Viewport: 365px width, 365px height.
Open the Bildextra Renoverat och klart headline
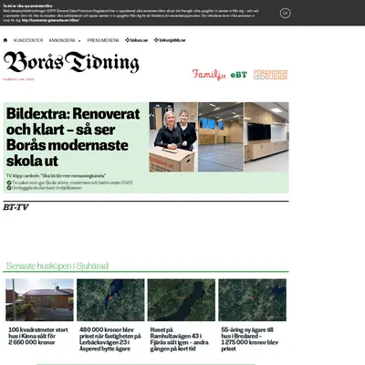(x=73, y=137)
